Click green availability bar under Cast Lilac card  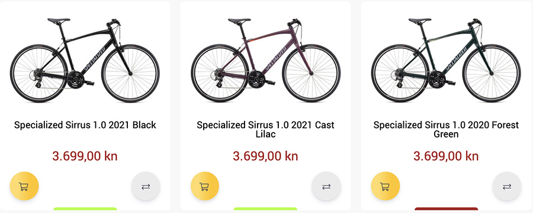click(x=265, y=209)
